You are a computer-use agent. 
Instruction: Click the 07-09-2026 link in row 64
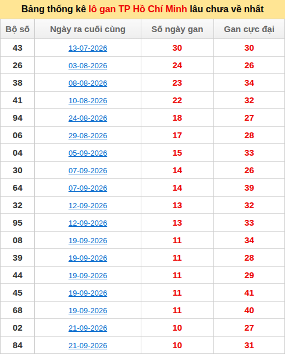88,188
